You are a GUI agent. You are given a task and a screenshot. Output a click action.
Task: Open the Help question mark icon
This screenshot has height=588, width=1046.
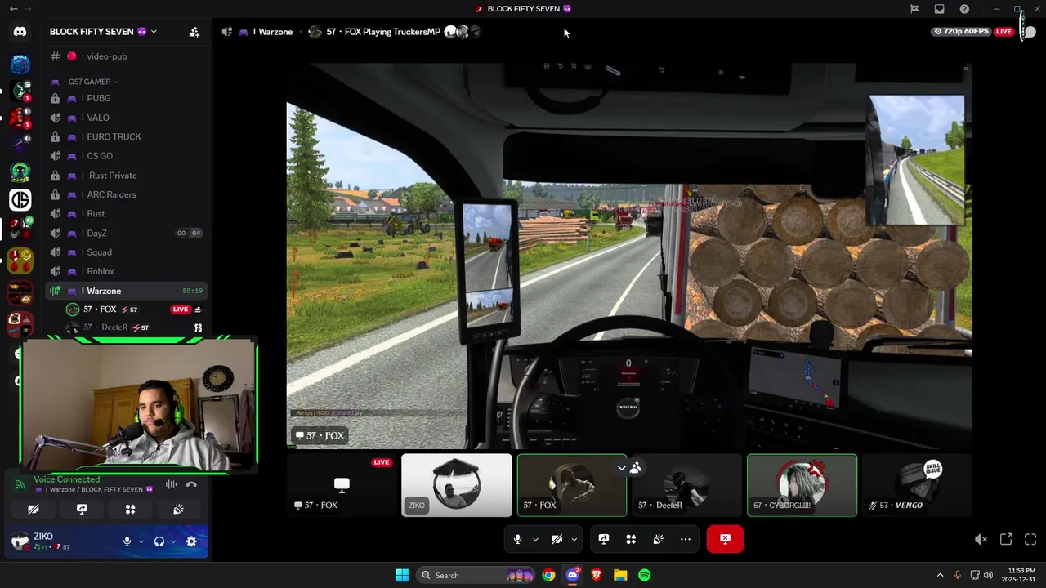coord(964,9)
